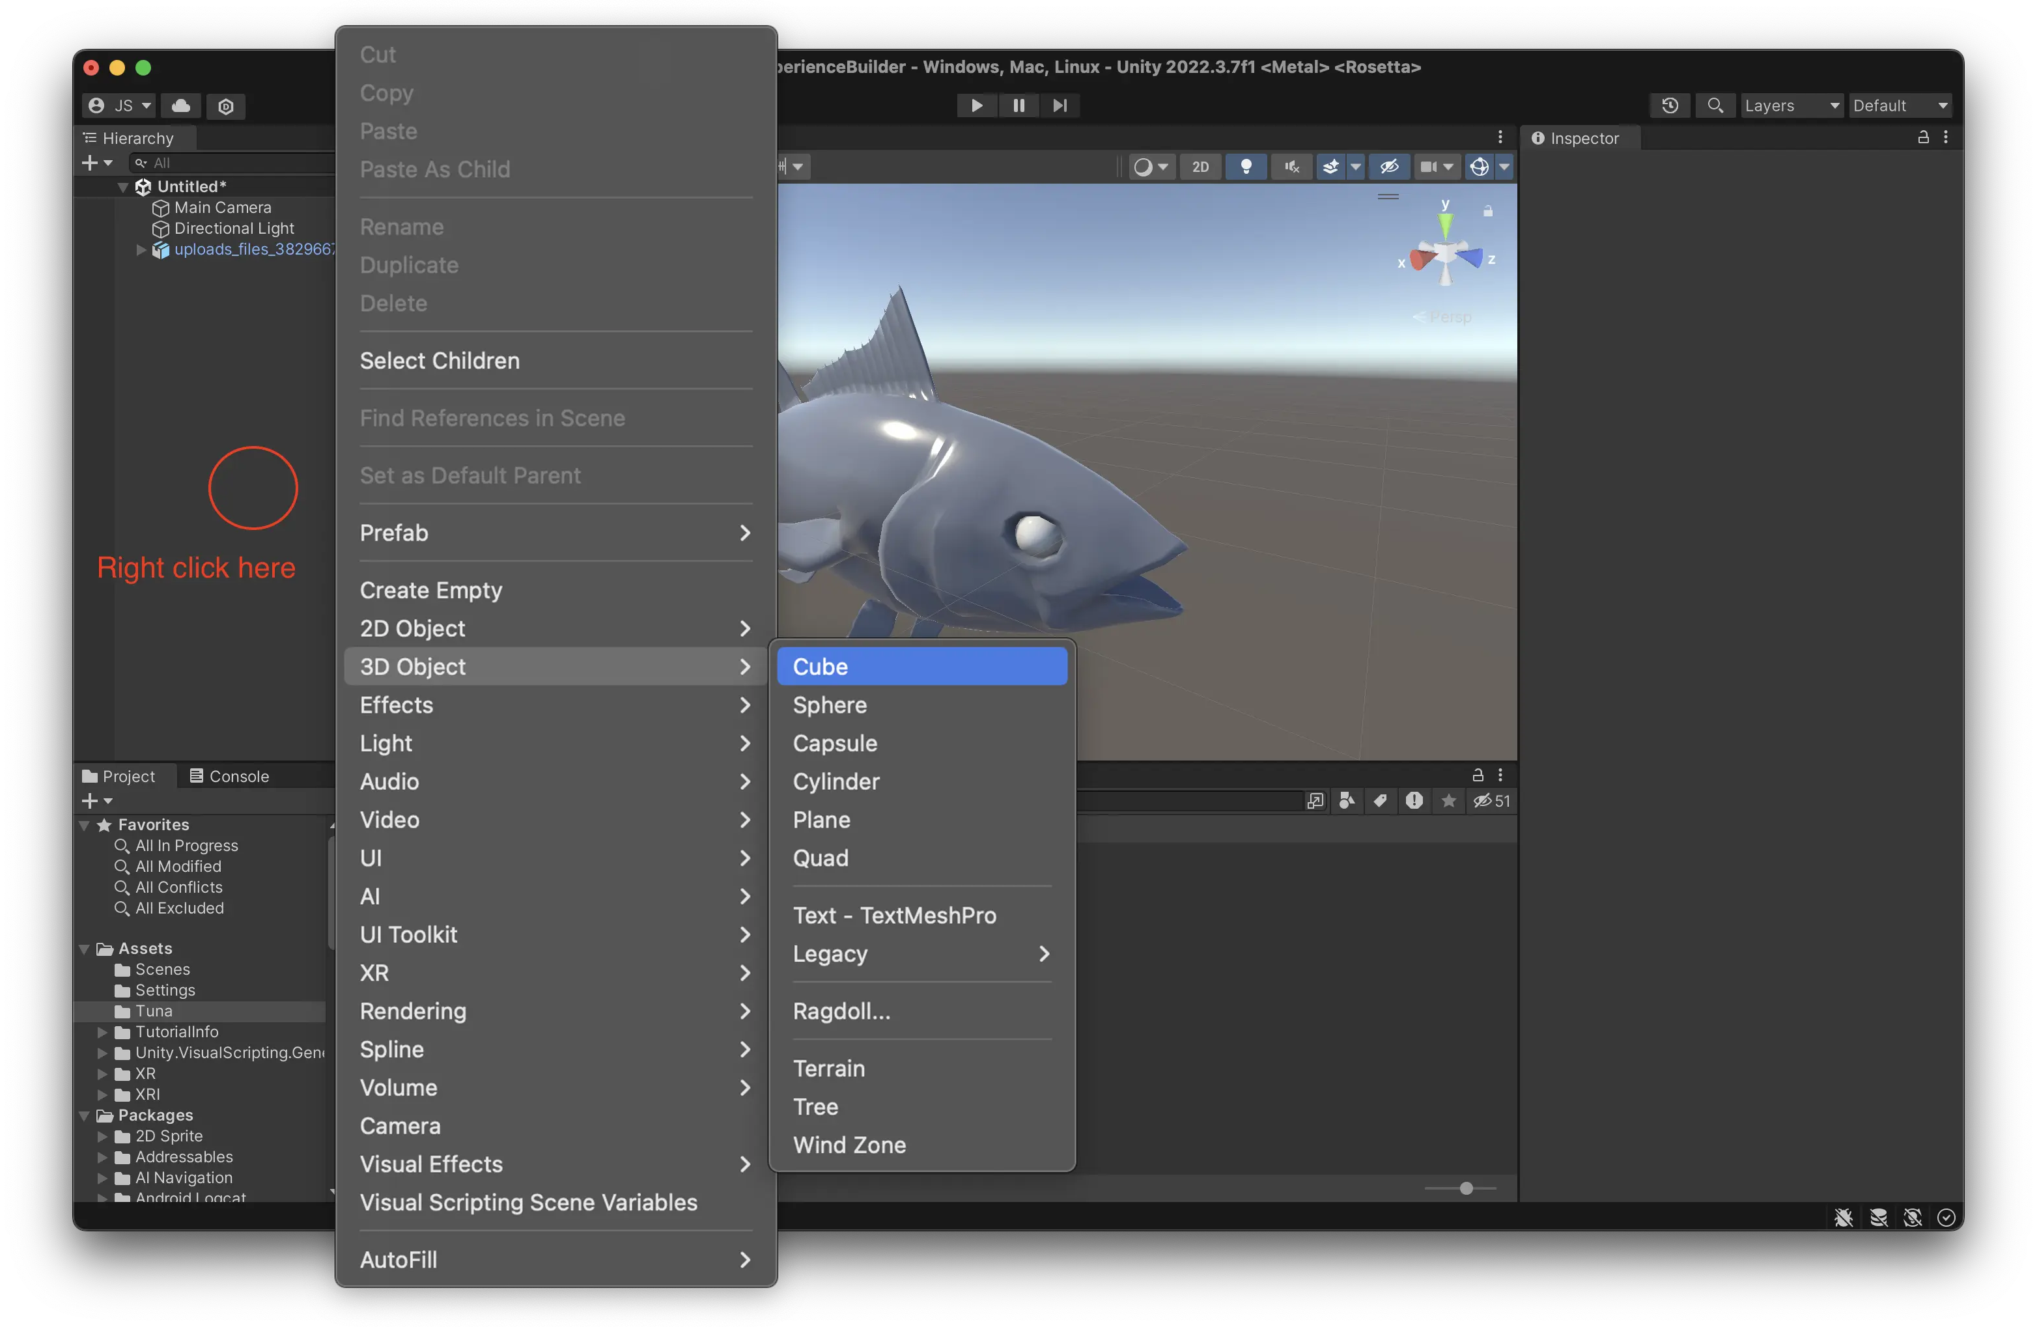Open the Default layout dropdown
This screenshot has height=1327, width=2037.
(x=1899, y=105)
